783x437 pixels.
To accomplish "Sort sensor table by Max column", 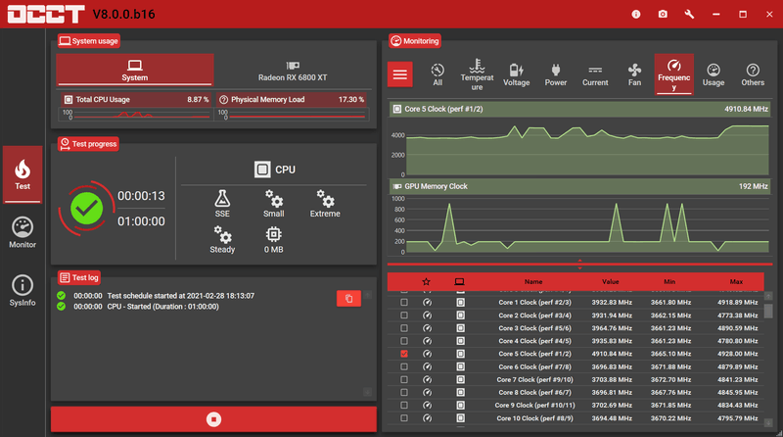I will 736,282.
